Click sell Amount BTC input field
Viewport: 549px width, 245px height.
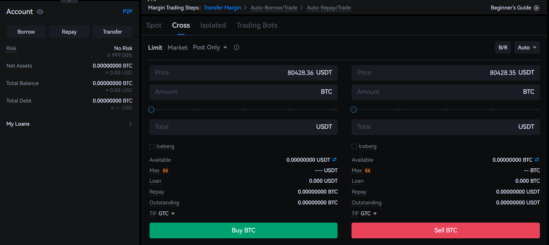(446, 92)
